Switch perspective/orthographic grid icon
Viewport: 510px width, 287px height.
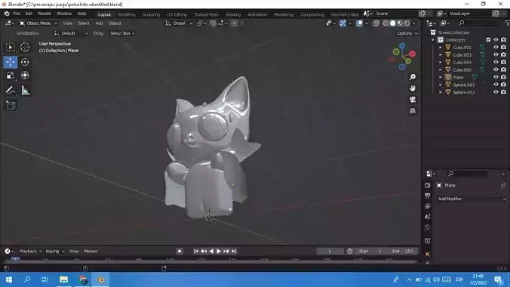pyautogui.click(x=413, y=111)
